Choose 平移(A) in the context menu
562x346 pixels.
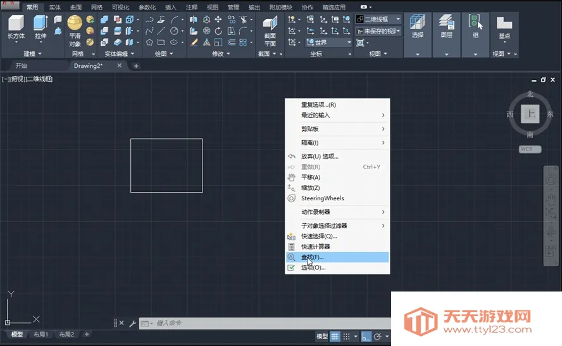337,177
